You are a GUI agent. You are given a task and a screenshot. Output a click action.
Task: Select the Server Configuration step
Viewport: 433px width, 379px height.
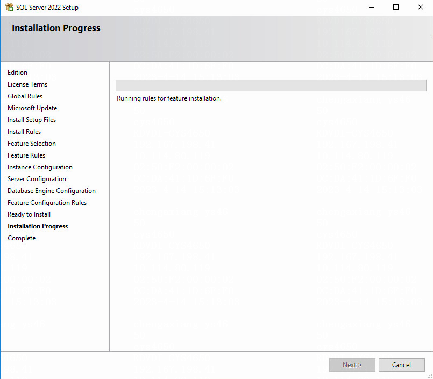pyautogui.click(x=37, y=179)
